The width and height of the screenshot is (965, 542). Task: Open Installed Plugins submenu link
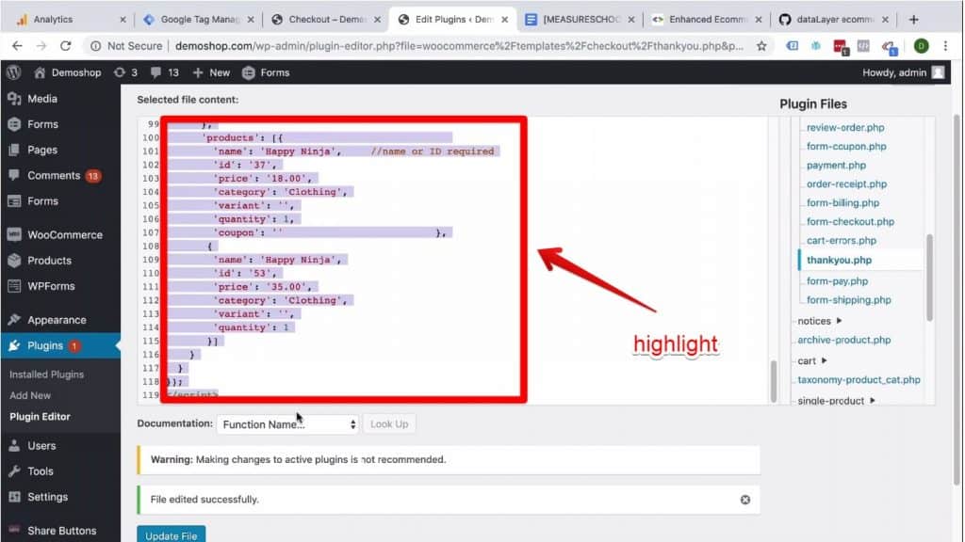point(46,375)
